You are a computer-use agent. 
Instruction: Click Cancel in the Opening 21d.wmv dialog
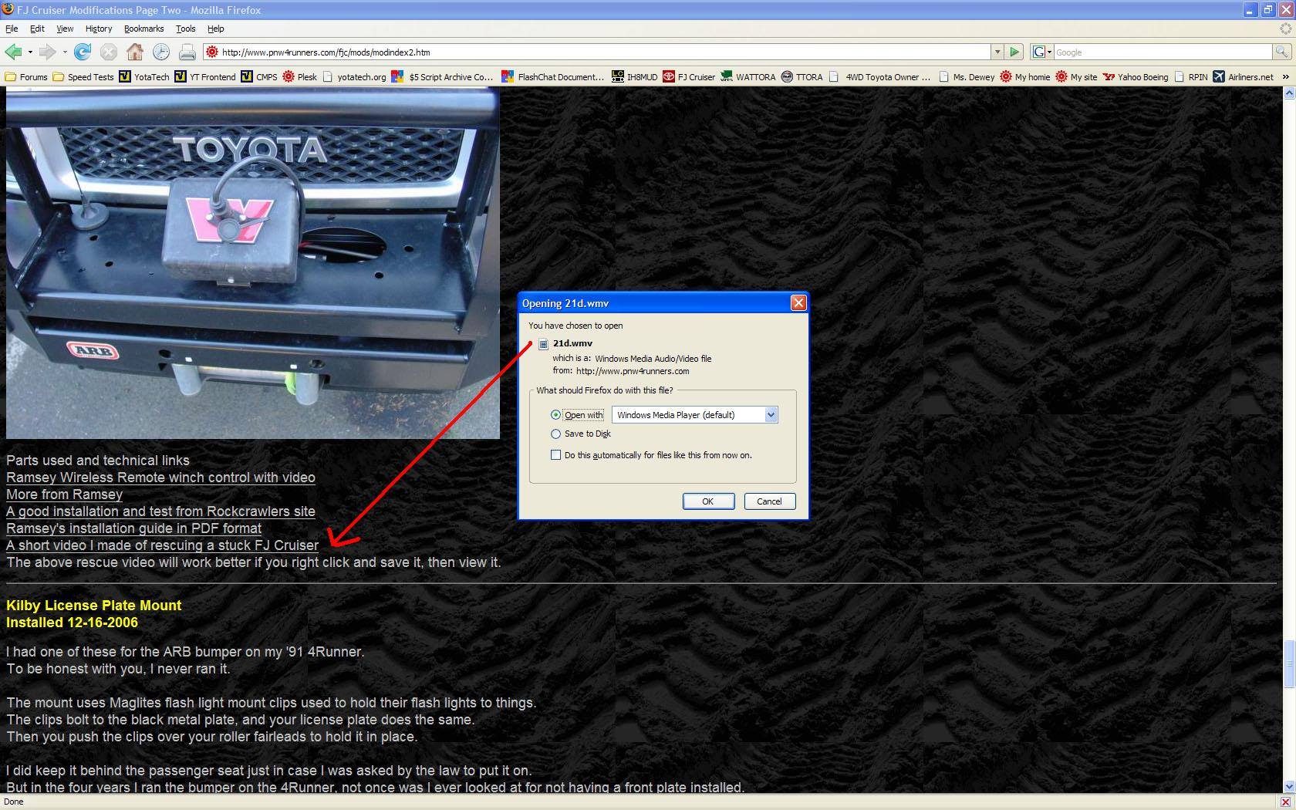pyautogui.click(x=769, y=501)
